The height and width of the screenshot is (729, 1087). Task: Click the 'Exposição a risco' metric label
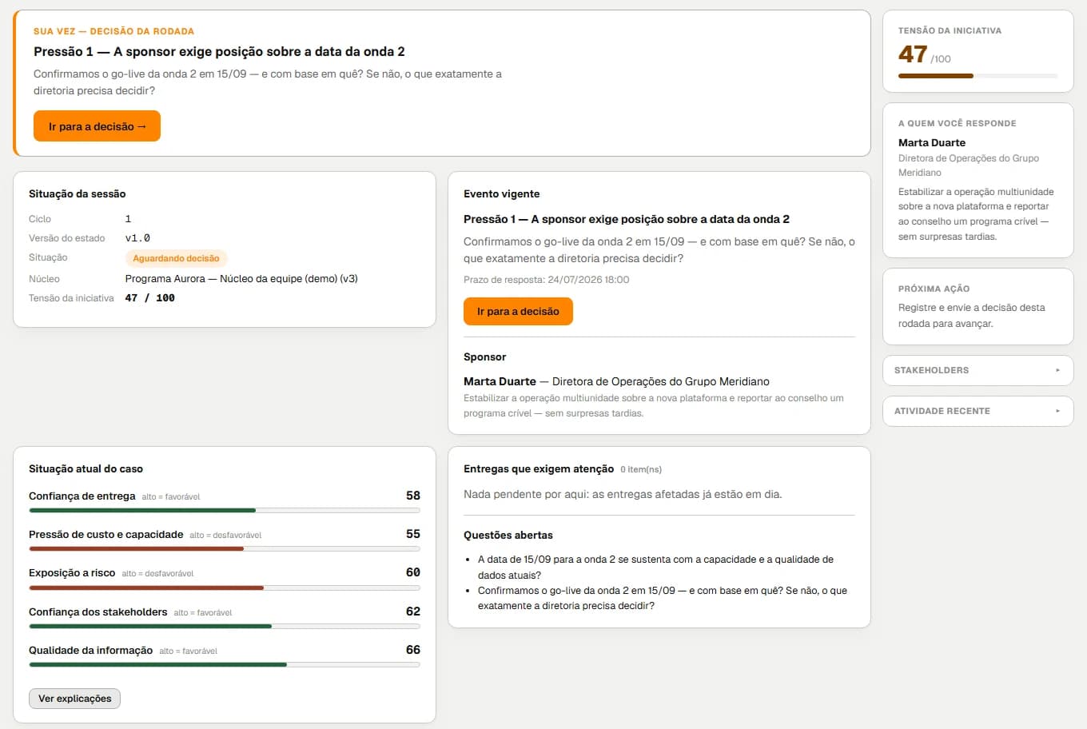72,572
